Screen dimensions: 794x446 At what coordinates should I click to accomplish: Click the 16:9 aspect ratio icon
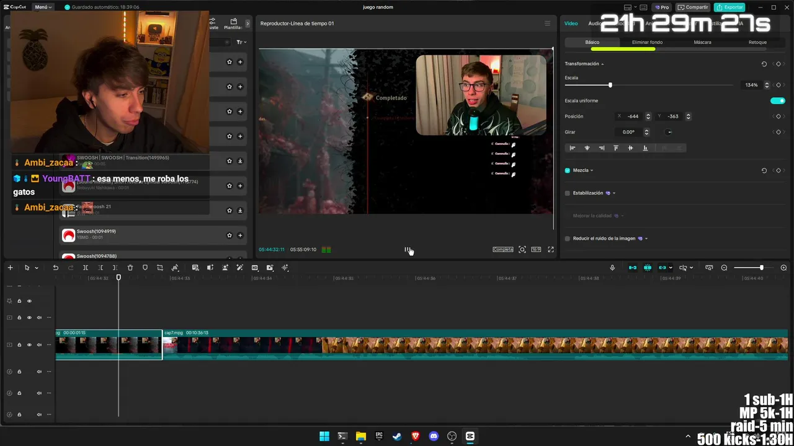tap(536, 250)
